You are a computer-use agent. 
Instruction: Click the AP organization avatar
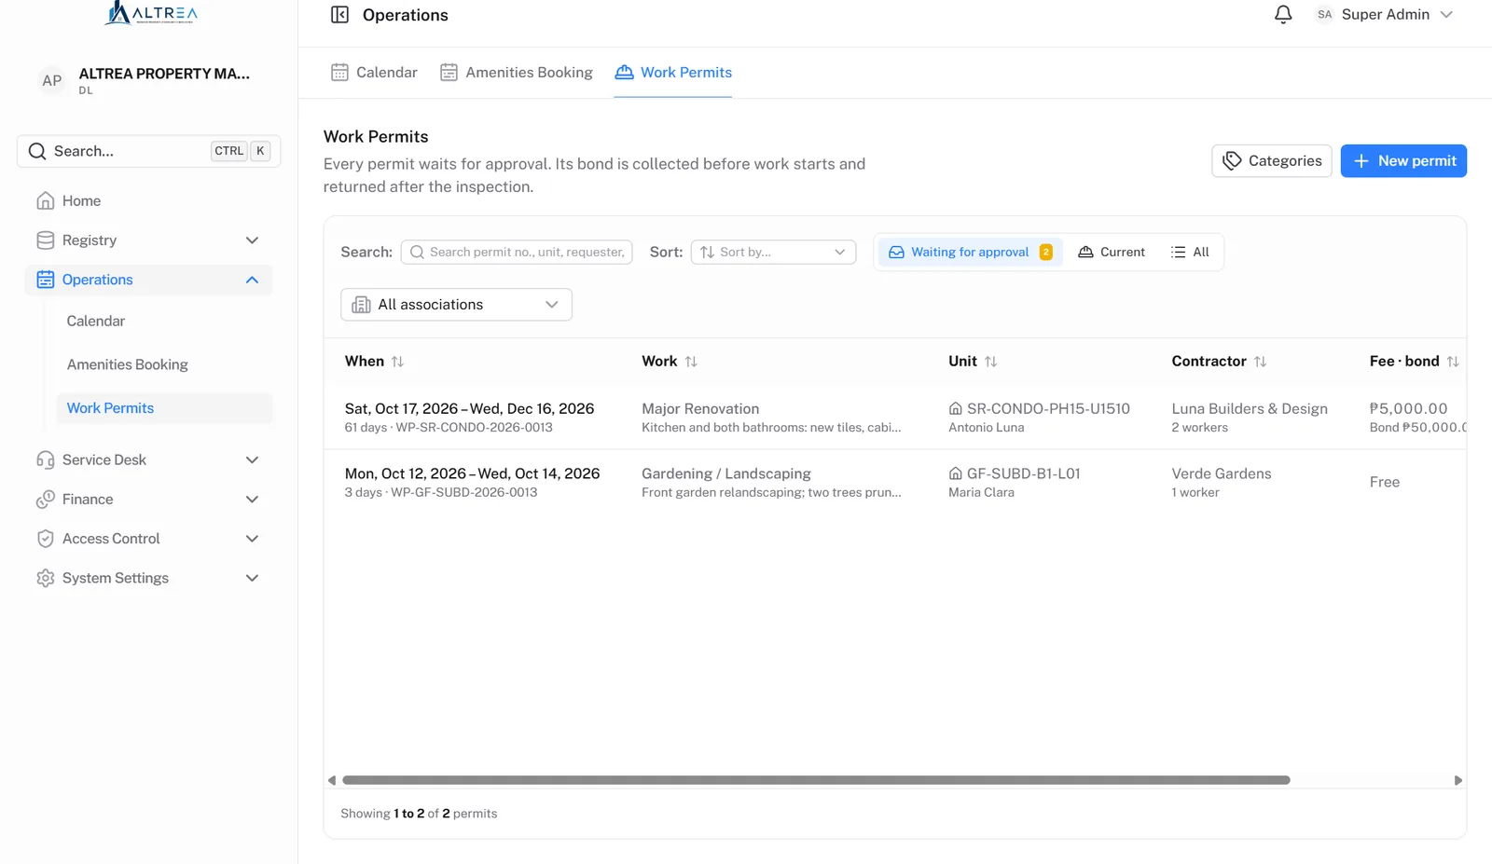point(52,81)
